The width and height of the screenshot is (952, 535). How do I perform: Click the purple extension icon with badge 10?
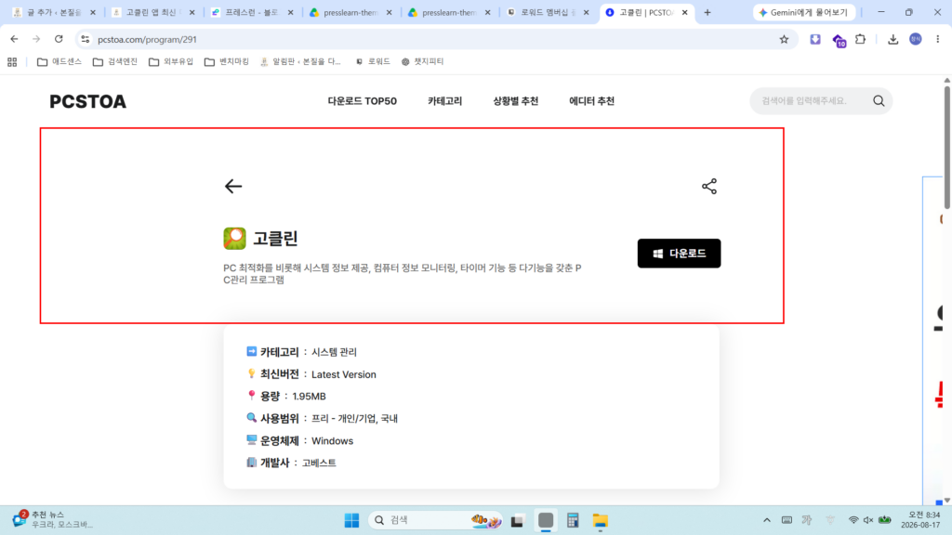840,41
